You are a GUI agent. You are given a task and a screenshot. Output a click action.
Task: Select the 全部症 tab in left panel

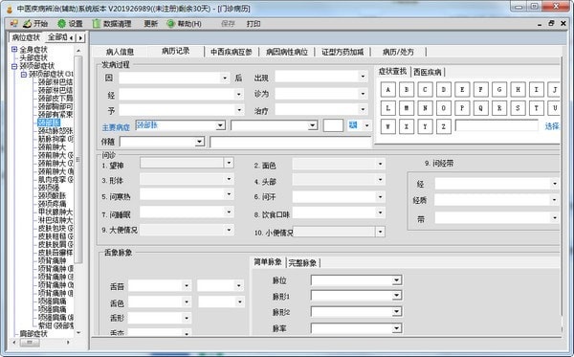[57, 37]
